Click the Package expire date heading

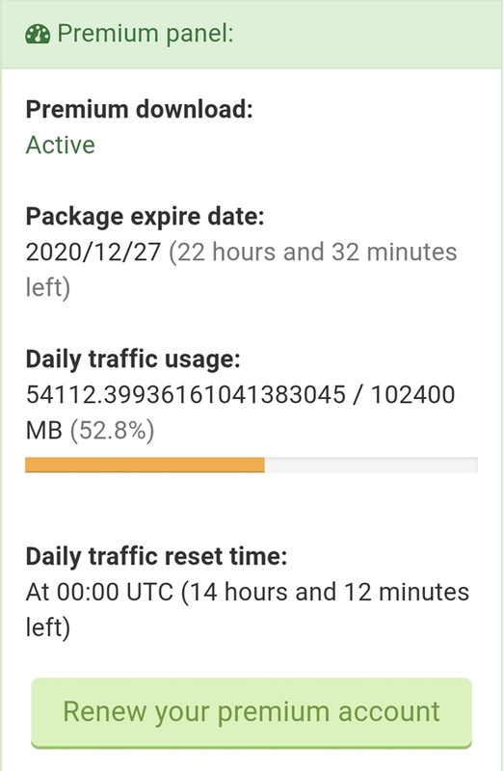click(x=146, y=217)
